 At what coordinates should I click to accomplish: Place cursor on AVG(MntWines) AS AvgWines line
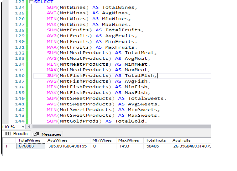(x=88, y=13)
